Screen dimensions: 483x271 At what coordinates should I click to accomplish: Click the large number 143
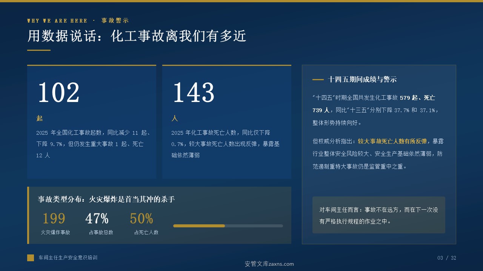[x=194, y=93]
